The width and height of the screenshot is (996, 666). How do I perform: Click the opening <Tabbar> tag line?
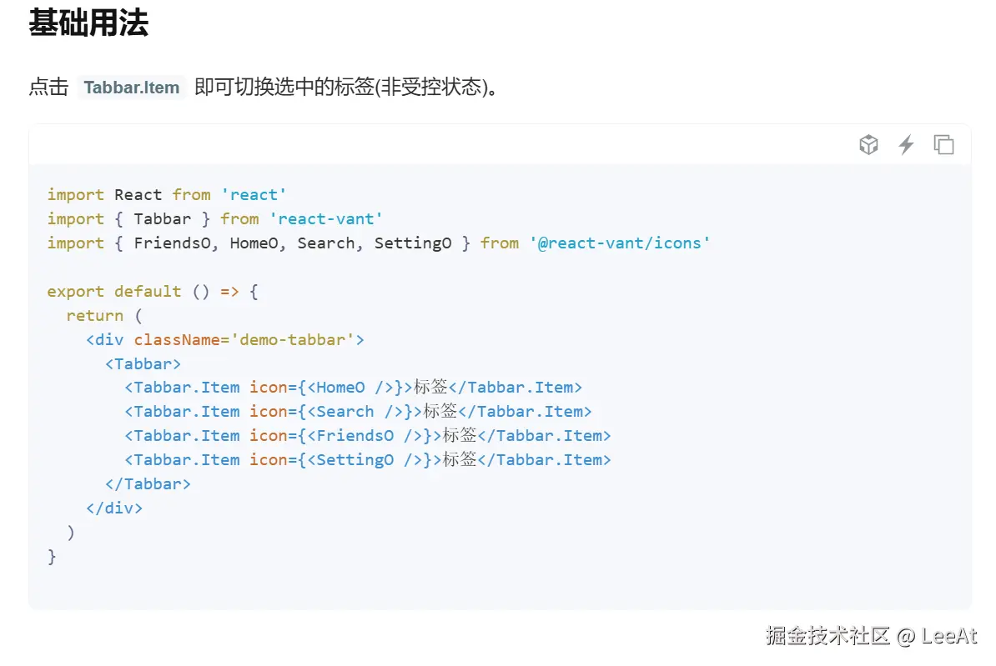(x=143, y=363)
